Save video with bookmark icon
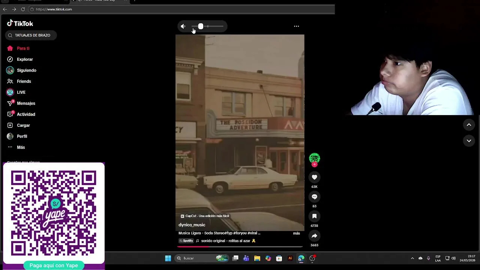This screenshot has width=480, height=270. point(314,216)
